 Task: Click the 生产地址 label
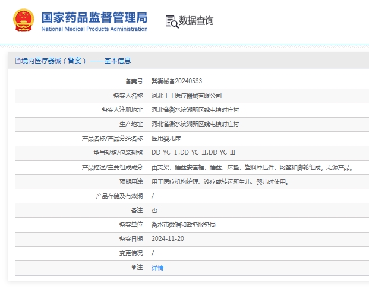131,124
